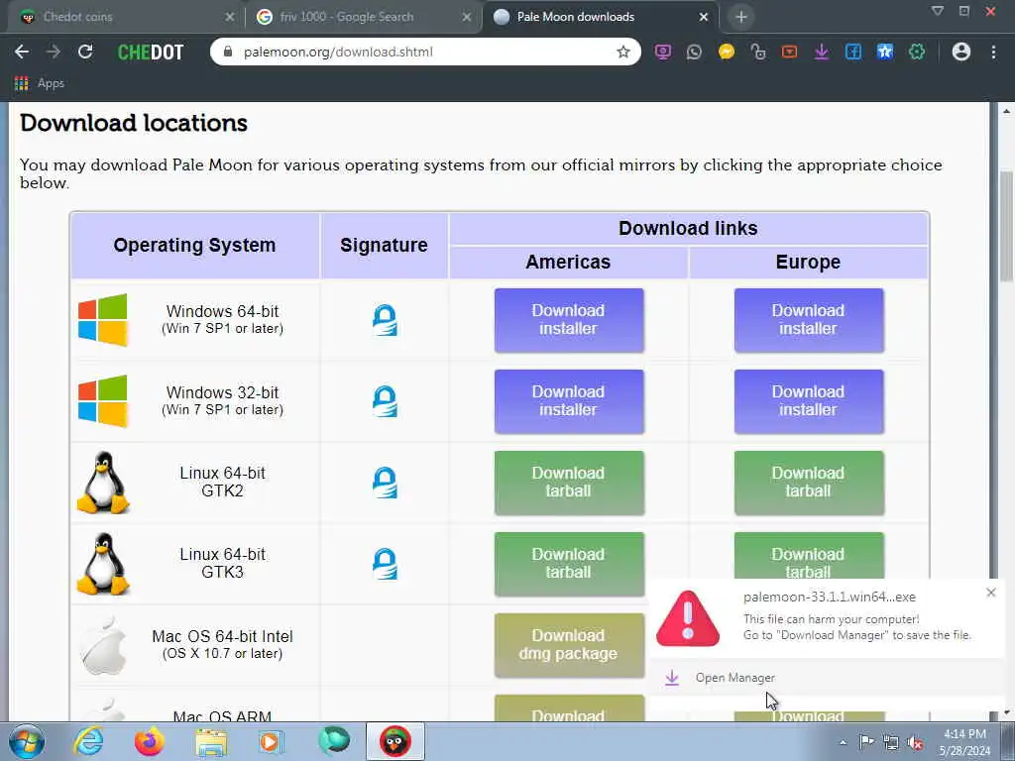Click the unlock/hand extension icon in toolbar
This screenshot has height=761, width=1015.
click(757, 52)
